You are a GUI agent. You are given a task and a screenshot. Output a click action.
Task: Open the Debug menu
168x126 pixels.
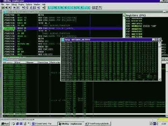[x=14, y=4]
